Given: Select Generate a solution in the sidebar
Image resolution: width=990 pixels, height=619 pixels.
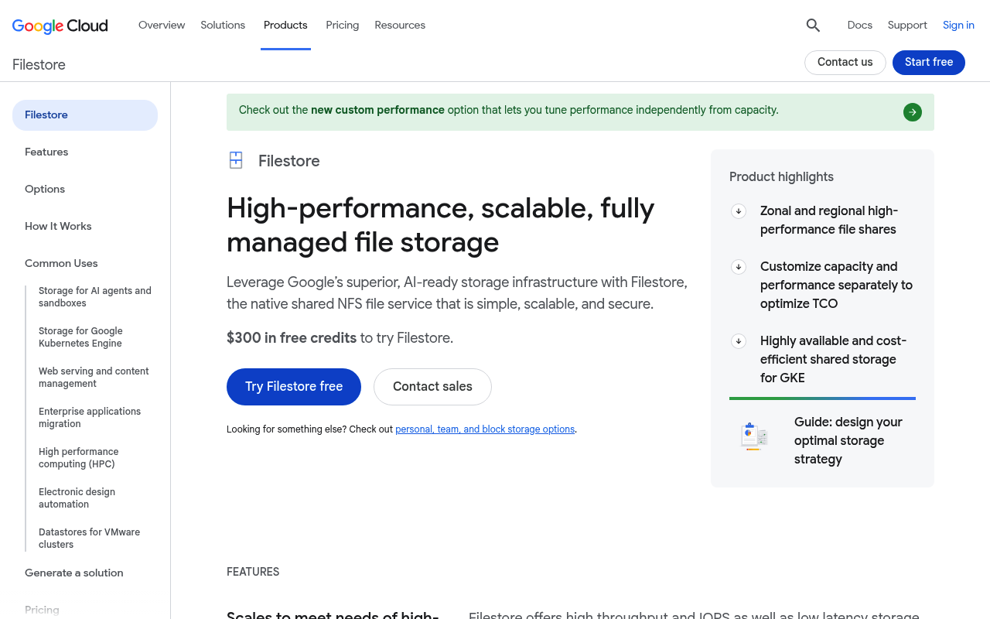Looking at the screenshot, I should coord(74,573).
